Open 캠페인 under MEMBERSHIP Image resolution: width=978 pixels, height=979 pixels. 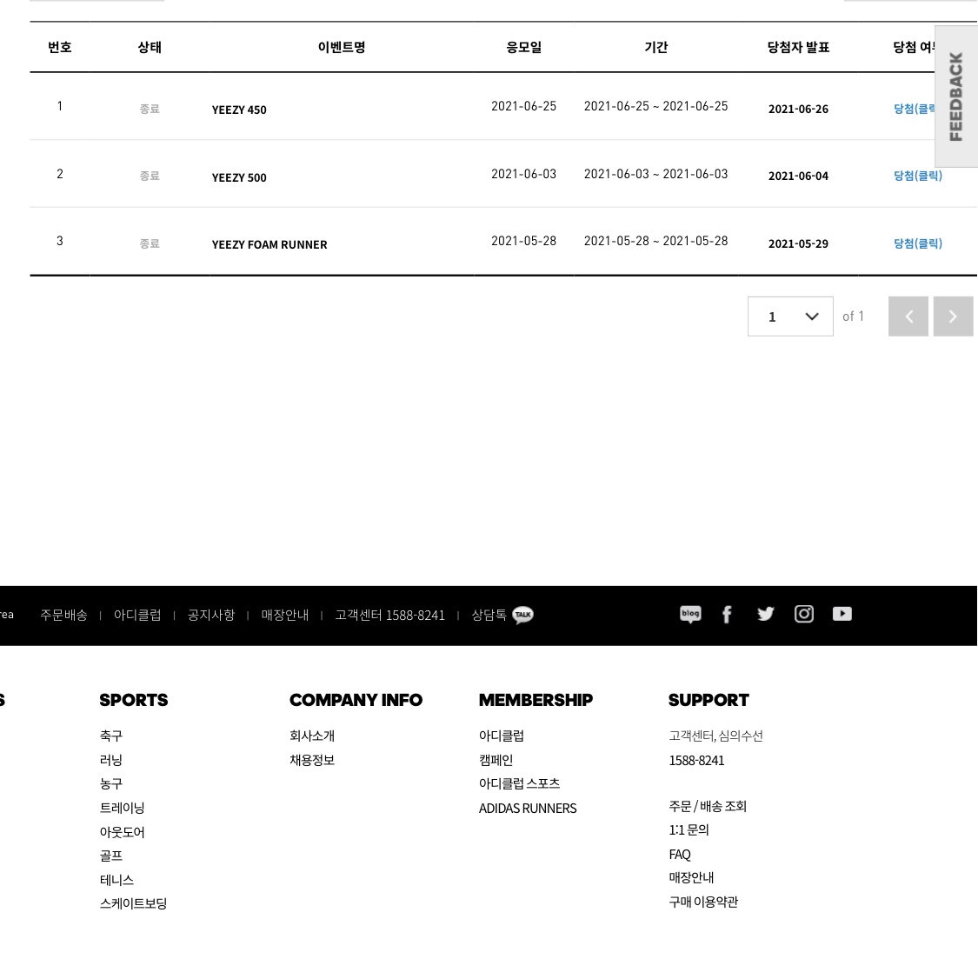tap(496, 761)
